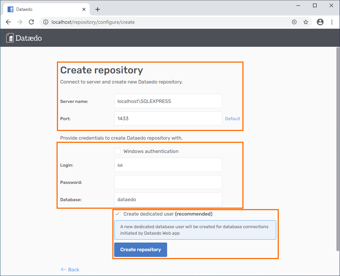340x276 pixels.
Task: Close the Dataedo browser tab
Action: 84,9
